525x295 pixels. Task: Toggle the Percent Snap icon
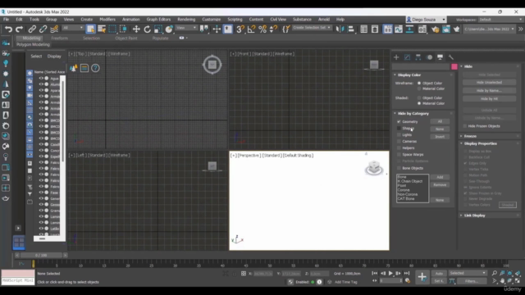[x=262, y=29]
